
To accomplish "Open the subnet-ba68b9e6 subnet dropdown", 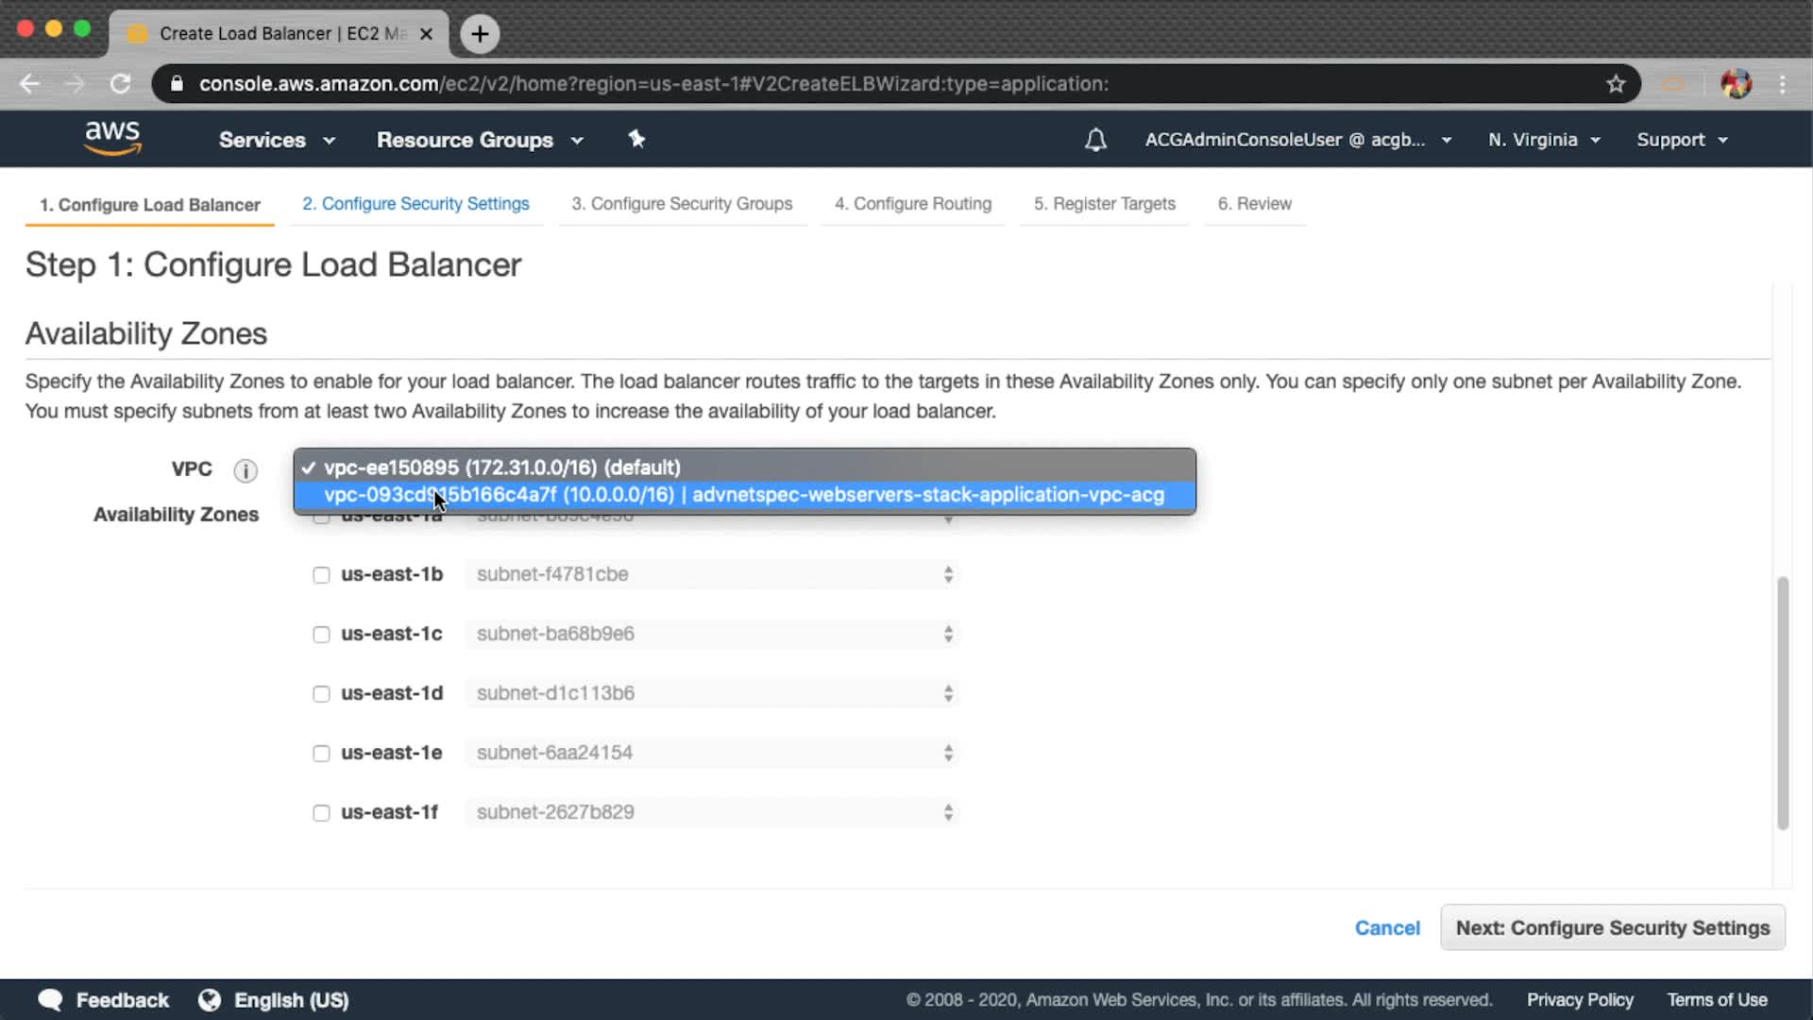I will [x=713, y=634].
